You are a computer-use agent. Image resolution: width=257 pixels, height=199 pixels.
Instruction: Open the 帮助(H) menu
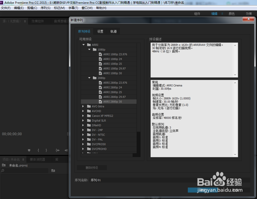(101, 8)
